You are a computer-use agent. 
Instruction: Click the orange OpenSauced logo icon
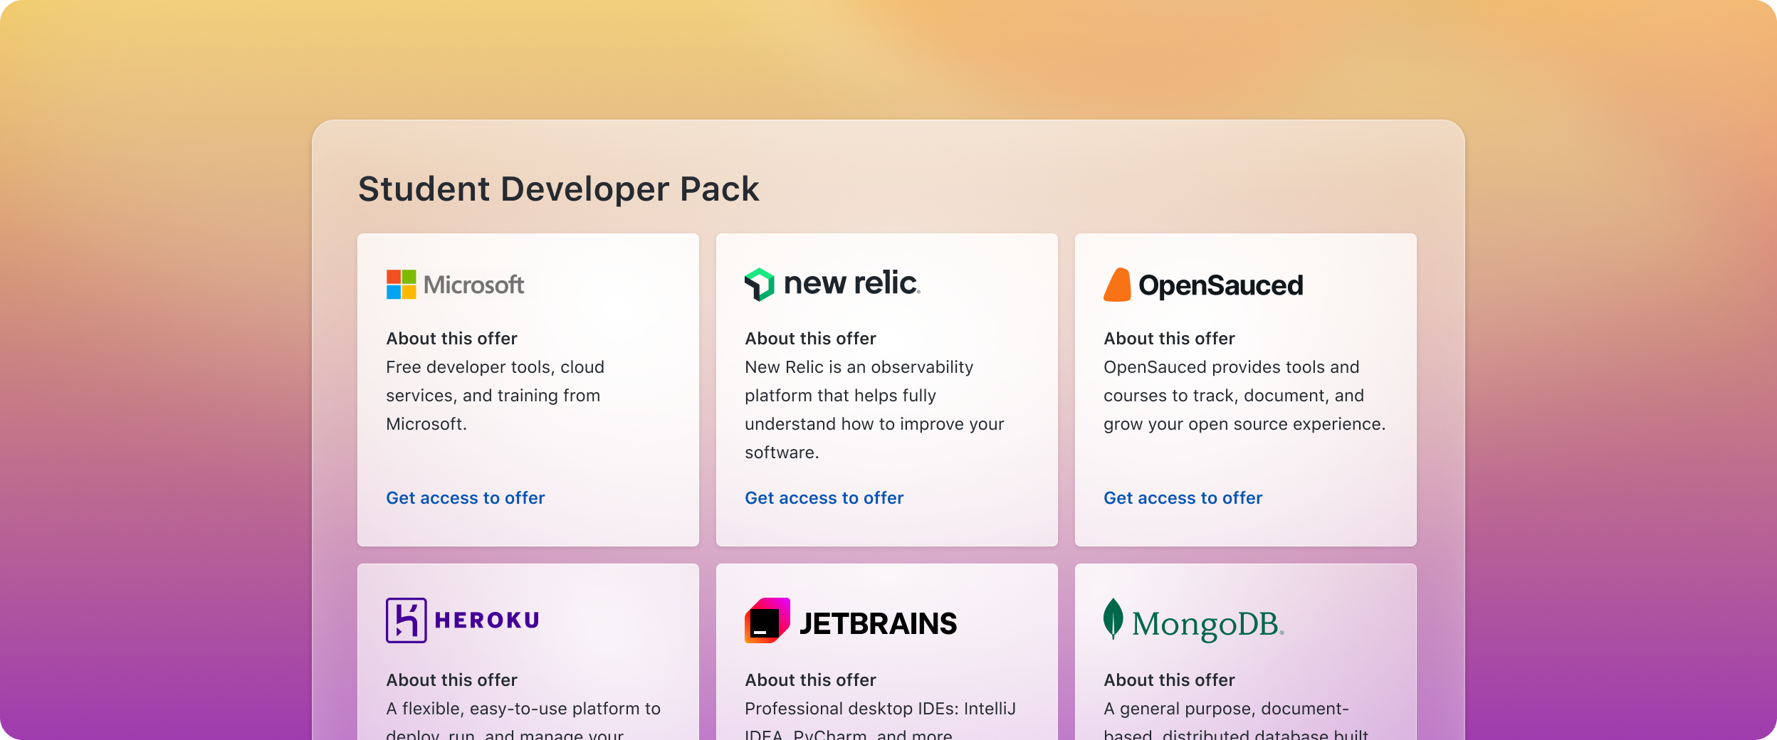(x=1117, y=285)
